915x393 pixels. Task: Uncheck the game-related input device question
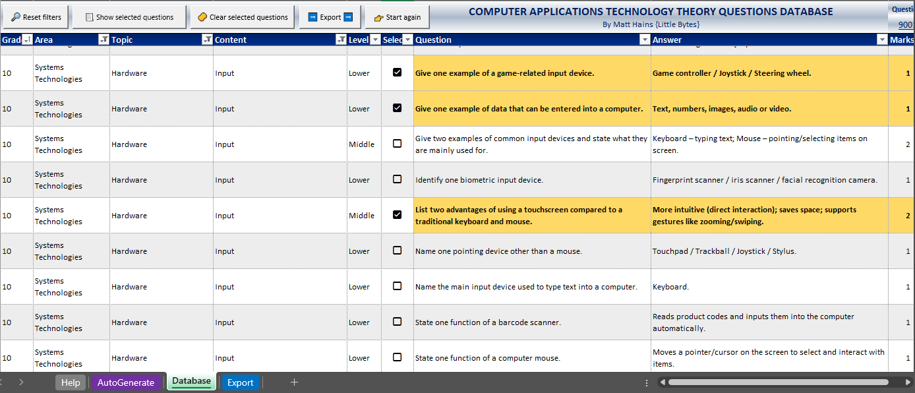coord(397,73)
